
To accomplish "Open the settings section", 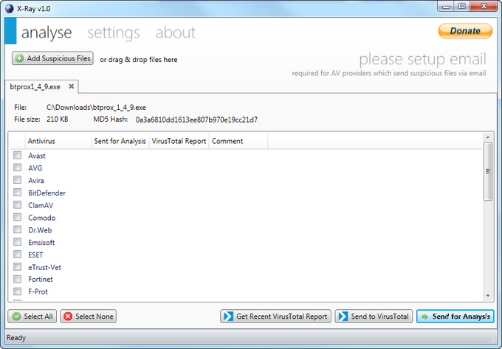I will click(x=114, y=32).
